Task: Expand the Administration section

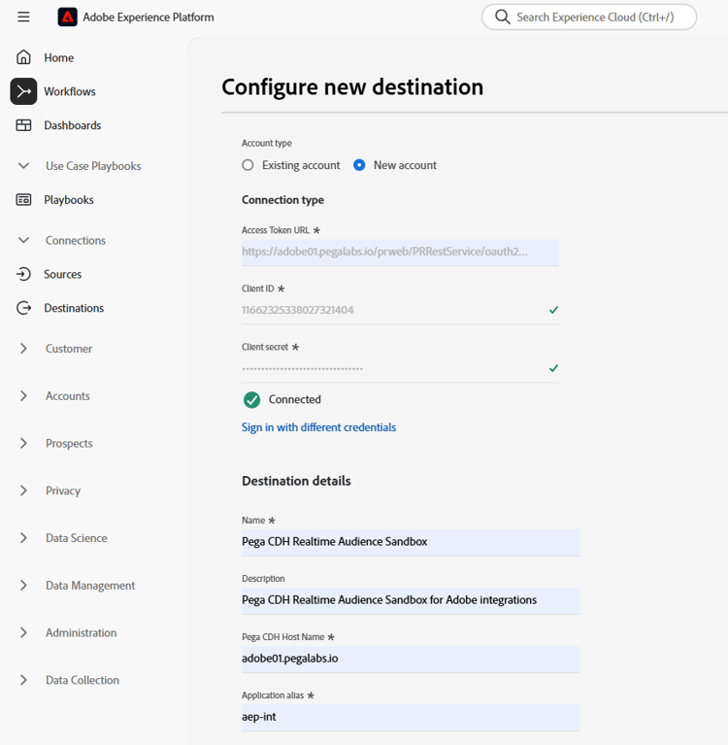Action: tap(23, 632)
